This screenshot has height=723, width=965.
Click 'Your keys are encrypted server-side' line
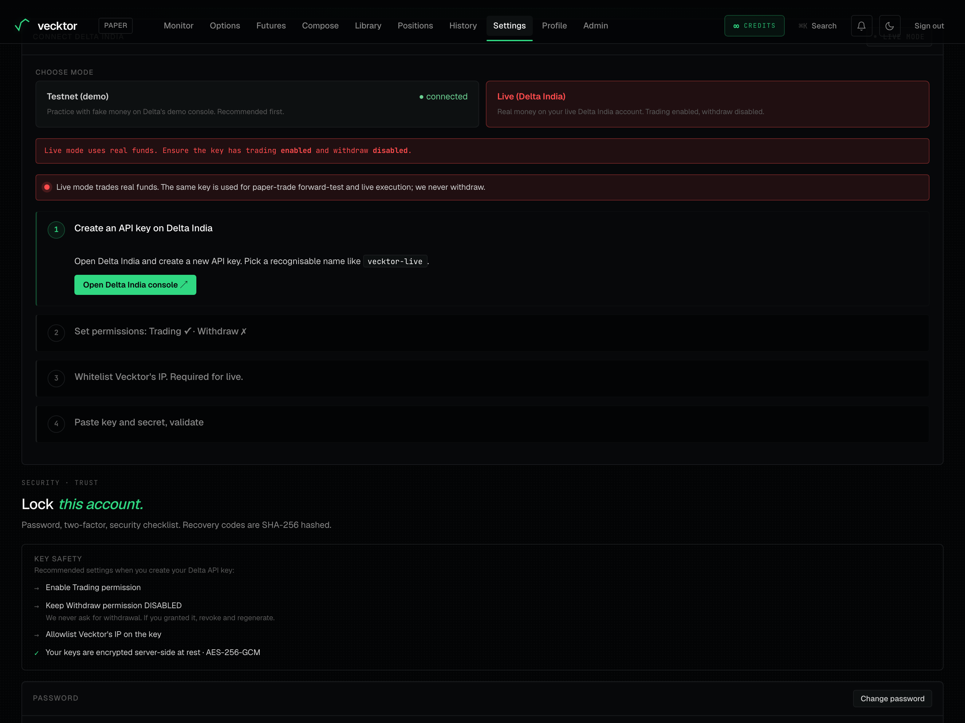click(153, 652)
